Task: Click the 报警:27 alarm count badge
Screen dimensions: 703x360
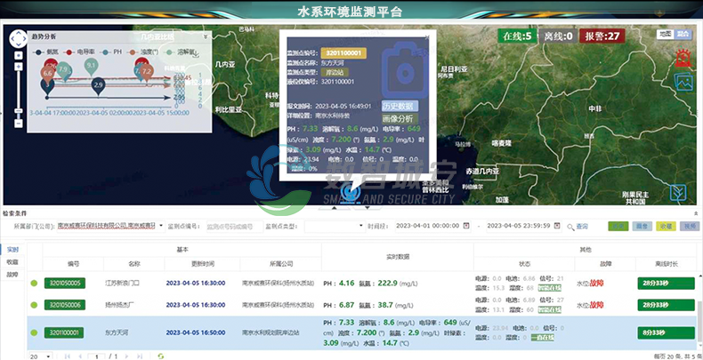Action: click(602, 36)
